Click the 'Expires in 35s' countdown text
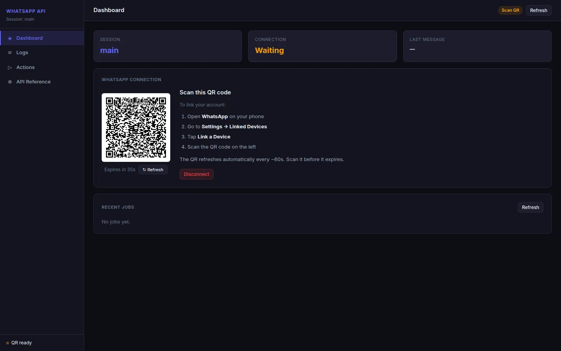Viewport: 561px width, 351px height. tap(120, 170)
